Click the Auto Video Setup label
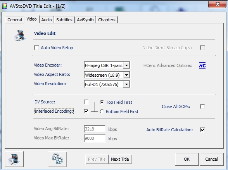Screen dimensions: 228x170 57,48
